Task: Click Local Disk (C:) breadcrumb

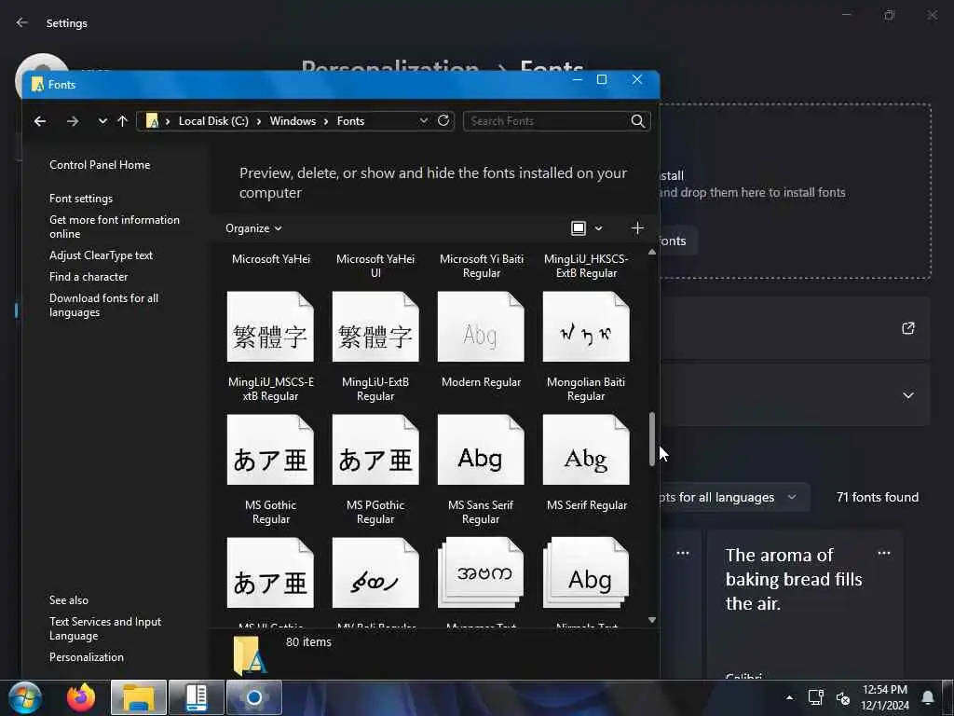Action: tap(213, 121)
